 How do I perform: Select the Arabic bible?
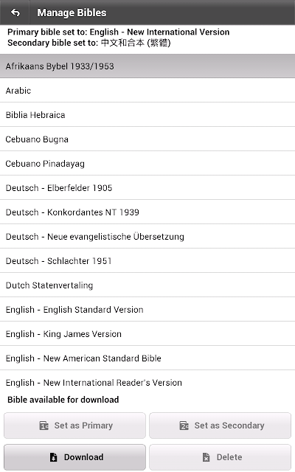pos(147,90)
